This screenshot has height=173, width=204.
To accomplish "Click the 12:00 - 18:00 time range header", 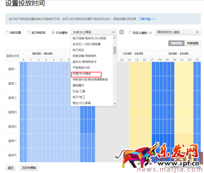I will coord(133,54).
